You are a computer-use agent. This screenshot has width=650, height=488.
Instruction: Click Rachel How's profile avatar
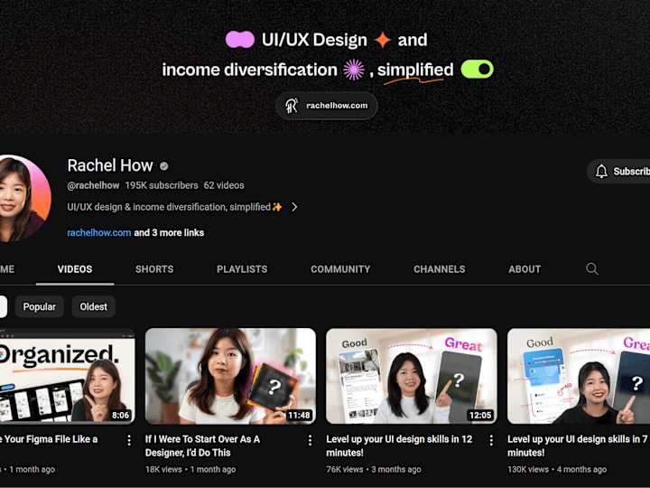pos(24,198)
